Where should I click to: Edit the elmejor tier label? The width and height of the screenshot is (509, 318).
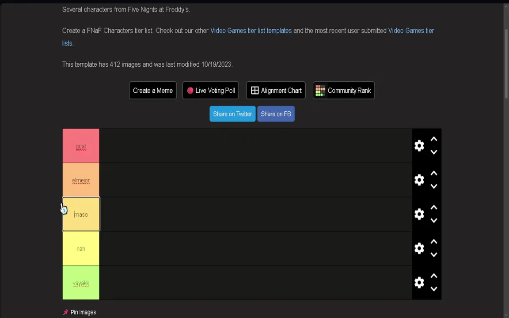pyautogui.click(x=81, y=180)
